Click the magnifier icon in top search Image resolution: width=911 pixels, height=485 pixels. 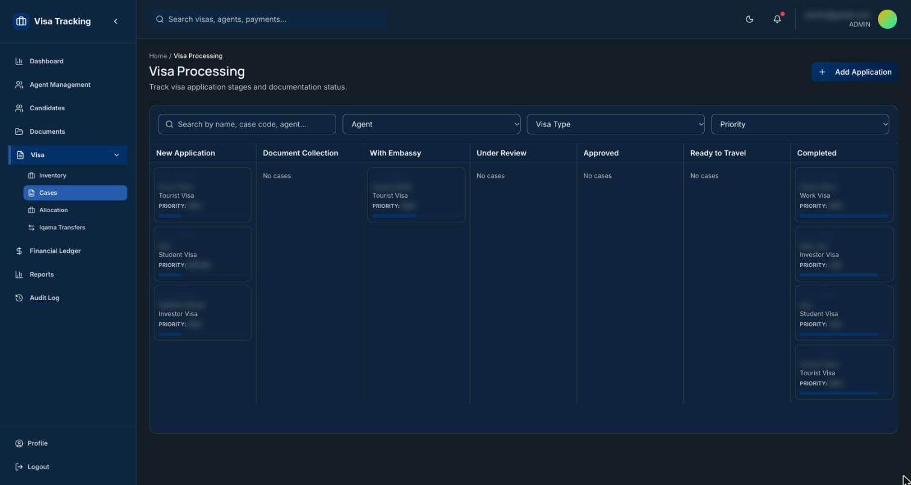(160, 19)
